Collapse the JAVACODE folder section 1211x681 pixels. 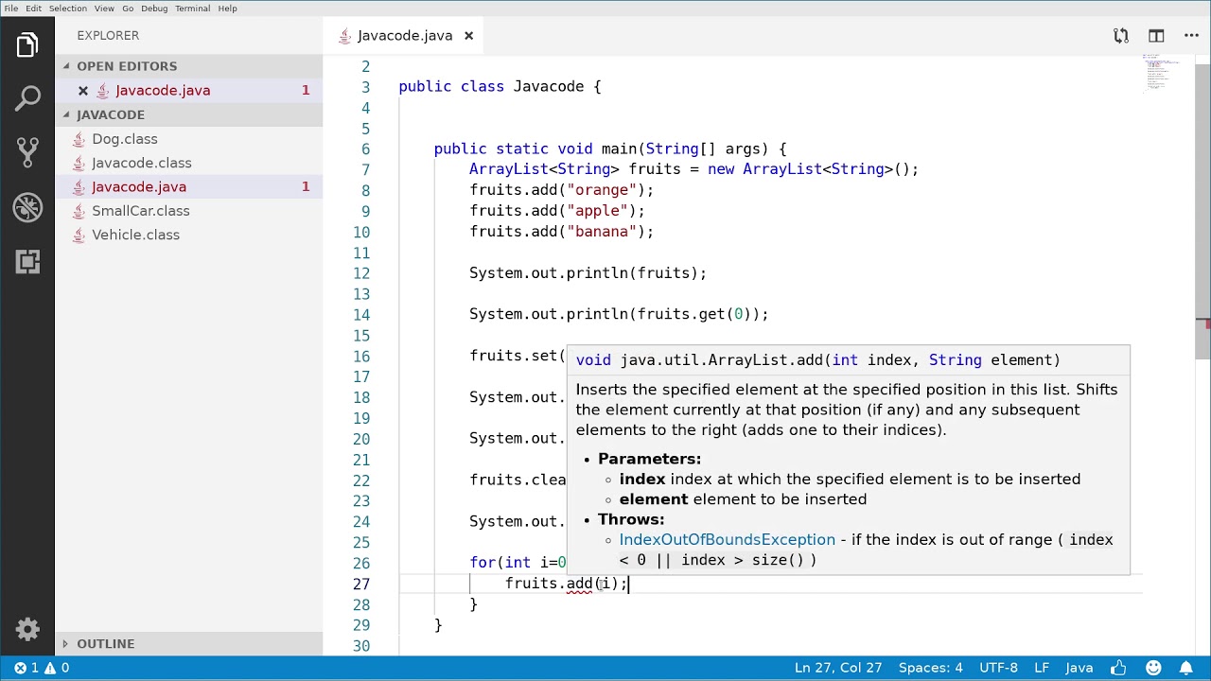click(x=189, y=114)
